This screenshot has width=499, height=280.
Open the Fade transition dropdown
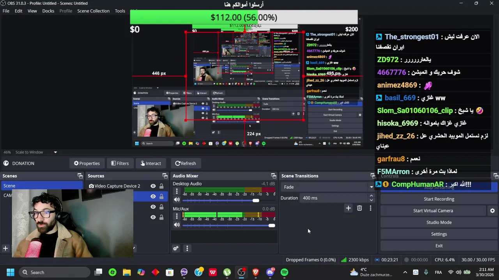pos(327,187)
